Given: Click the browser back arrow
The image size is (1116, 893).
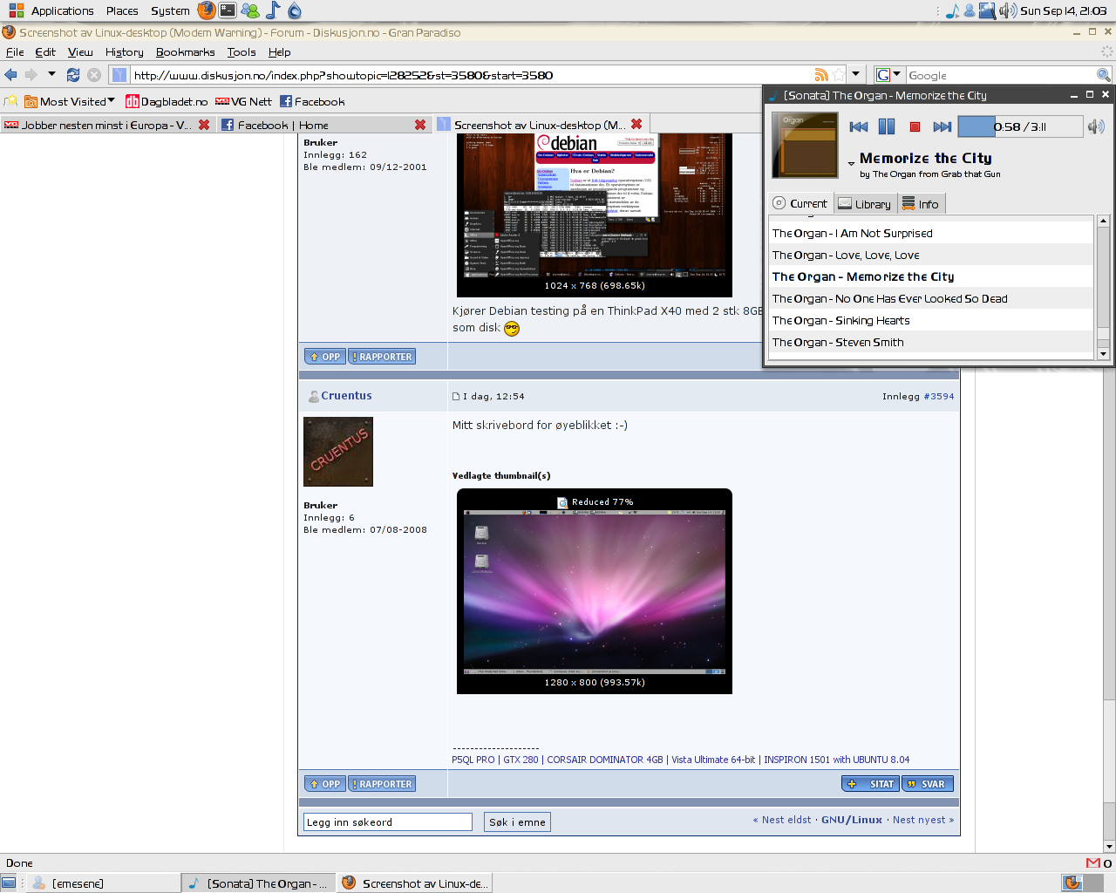Looking at the screenshot, I should [11, 75].
